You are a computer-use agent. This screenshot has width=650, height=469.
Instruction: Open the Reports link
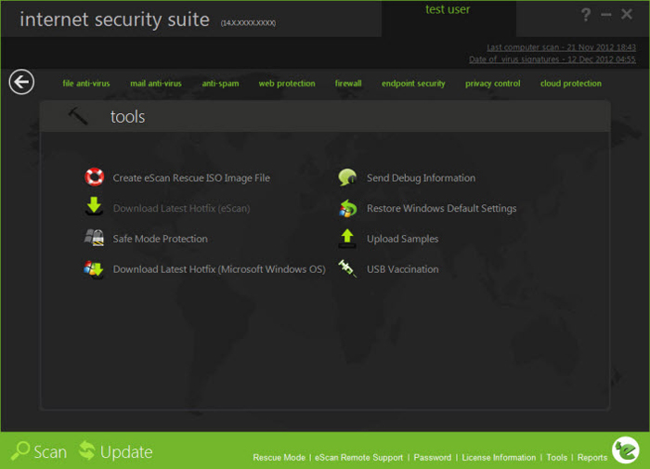[592, 457]
